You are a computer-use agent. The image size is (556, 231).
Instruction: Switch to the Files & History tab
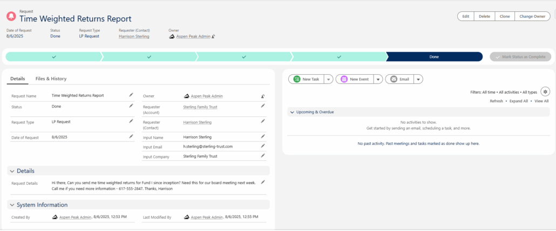pos(51,79)
